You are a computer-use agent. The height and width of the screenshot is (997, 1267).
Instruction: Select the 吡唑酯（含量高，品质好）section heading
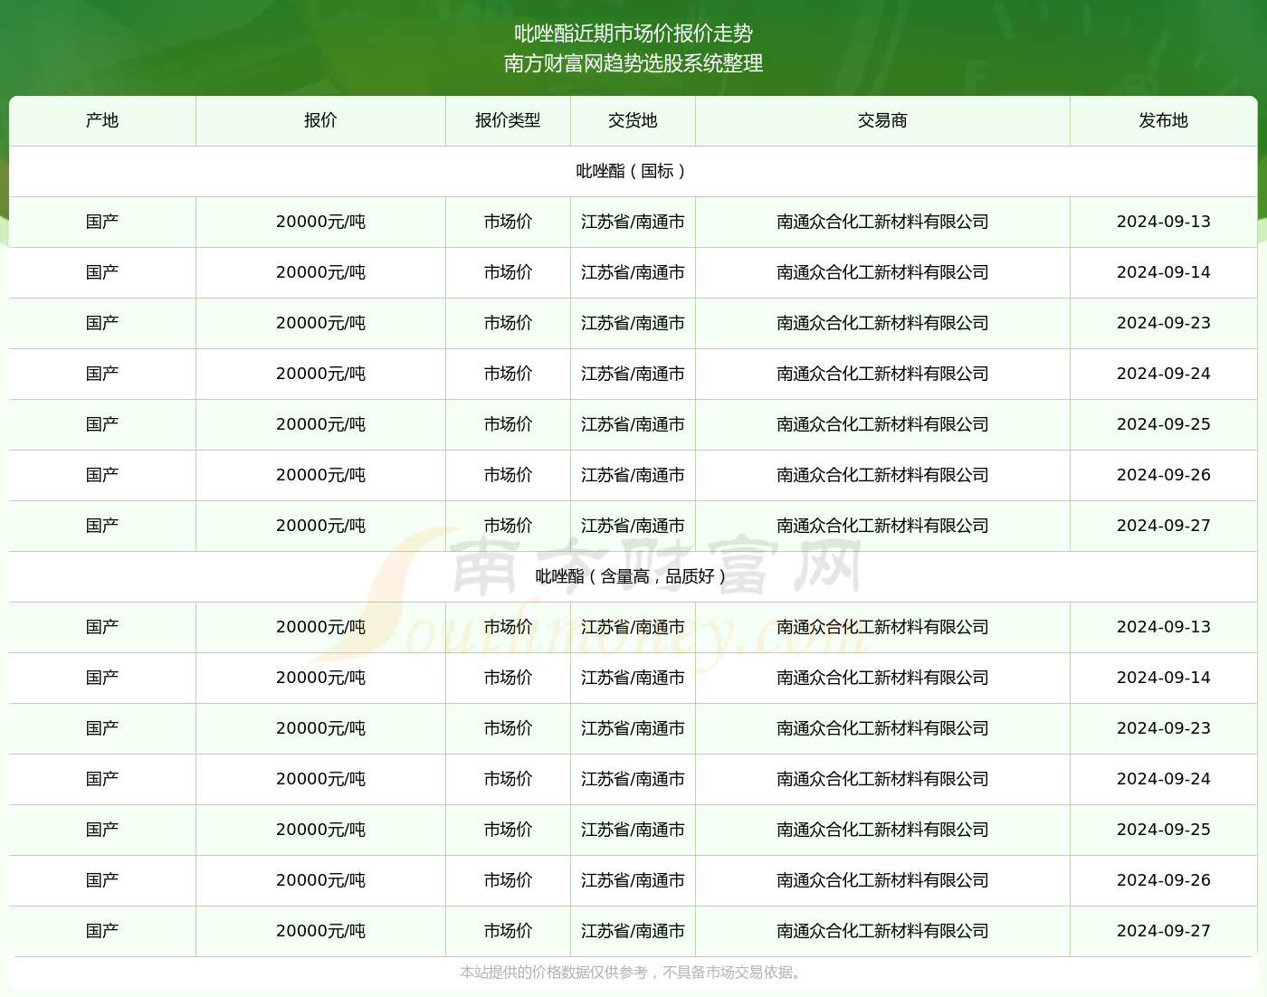tap(633, 576)
